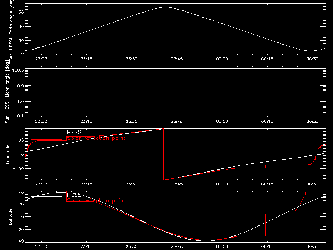The height and width of the screenshot is (250, 333).
Task: Click the Latitude axis title
Action: [x=10, y=217]
